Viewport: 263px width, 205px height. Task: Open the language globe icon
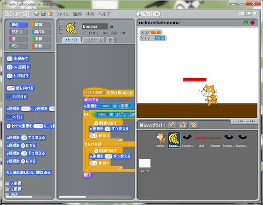pyautogui.click(x=36, y=14)
